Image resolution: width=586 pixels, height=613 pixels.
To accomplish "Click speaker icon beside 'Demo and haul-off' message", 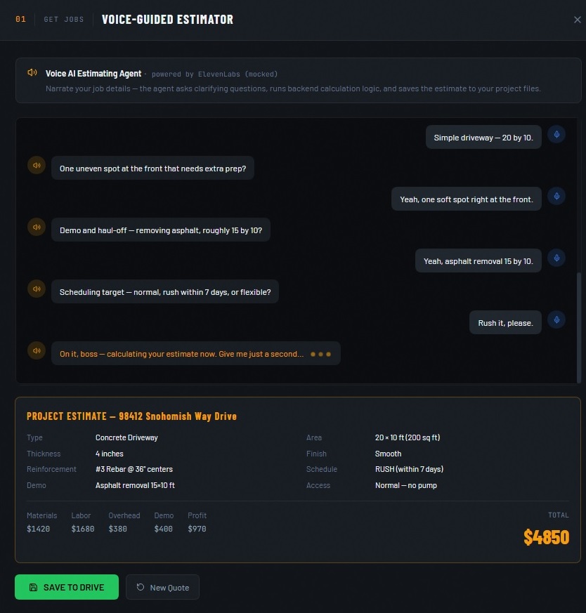I will (36, 228).
